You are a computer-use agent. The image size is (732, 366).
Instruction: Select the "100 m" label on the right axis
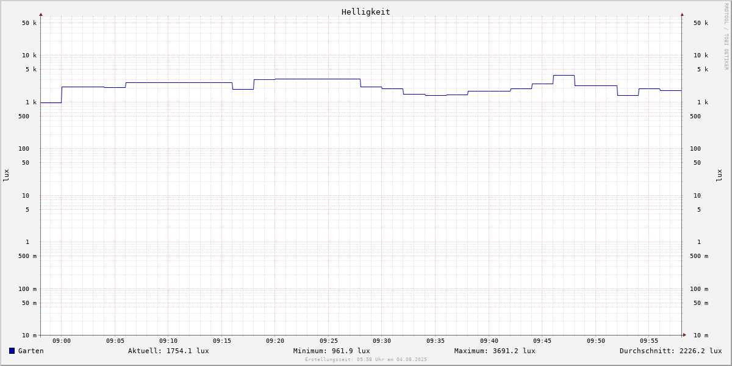pos(699,289)
